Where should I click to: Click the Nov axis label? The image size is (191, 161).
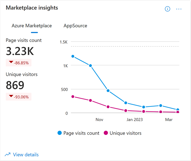[99, 120]
